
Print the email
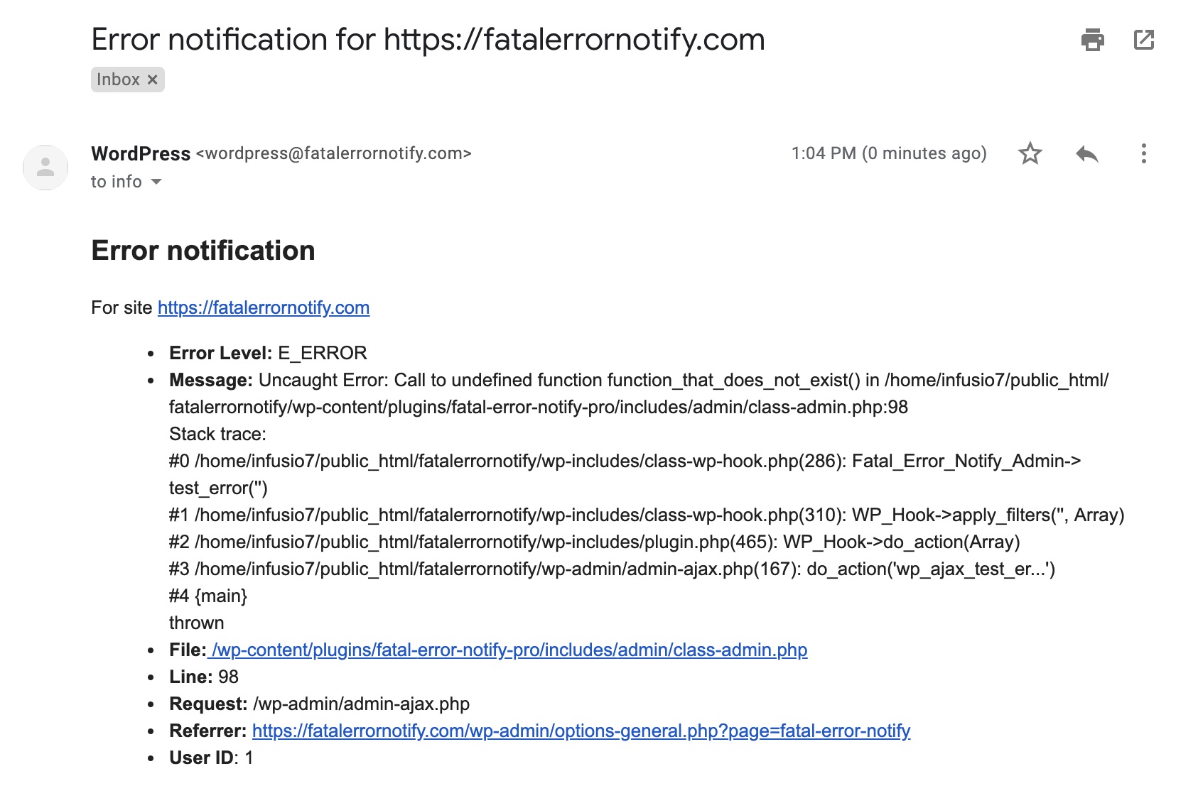coord(1092,40)
